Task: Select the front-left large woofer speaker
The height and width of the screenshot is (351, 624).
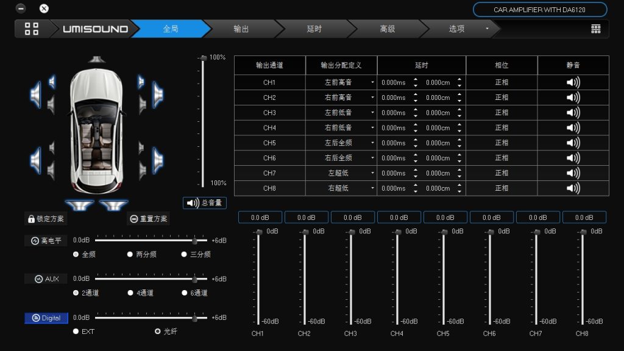Action: [36, 94]
